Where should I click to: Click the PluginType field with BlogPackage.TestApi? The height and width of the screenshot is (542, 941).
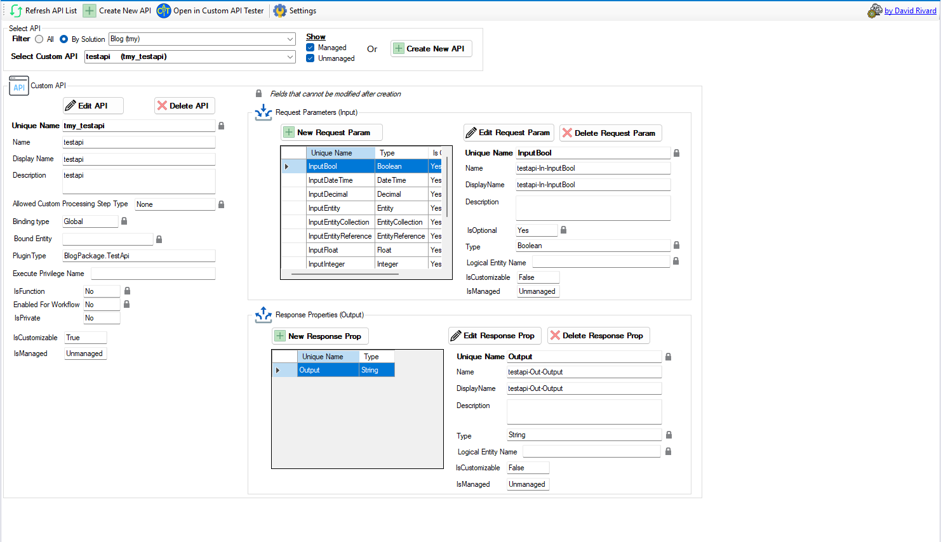(139, 256)
